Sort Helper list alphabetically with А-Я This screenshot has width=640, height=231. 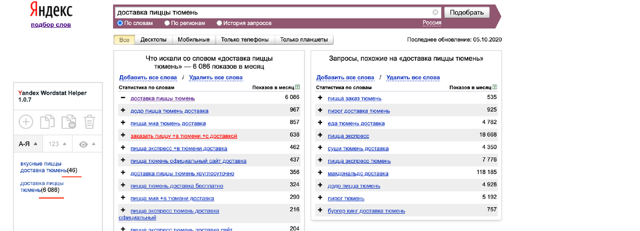[28, 144]
